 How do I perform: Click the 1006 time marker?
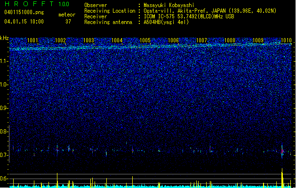pyautogui.click(x=173, y=40)
